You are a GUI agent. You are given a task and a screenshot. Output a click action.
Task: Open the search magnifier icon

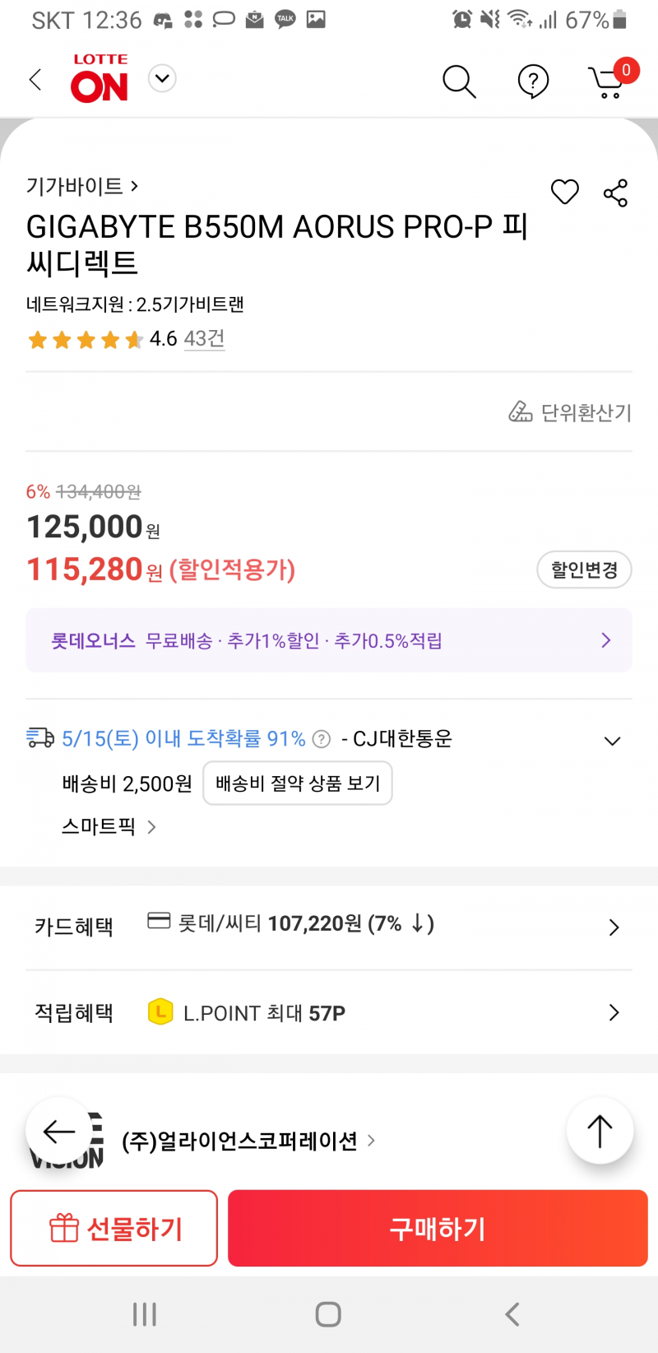coord(459,81)
